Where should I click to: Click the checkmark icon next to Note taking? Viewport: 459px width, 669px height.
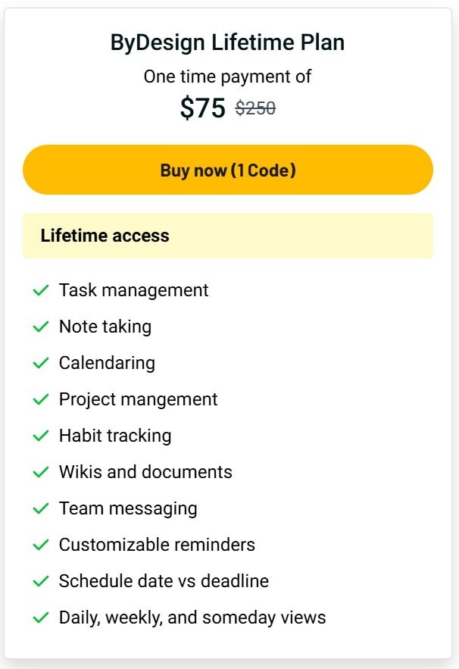point(41,327)
